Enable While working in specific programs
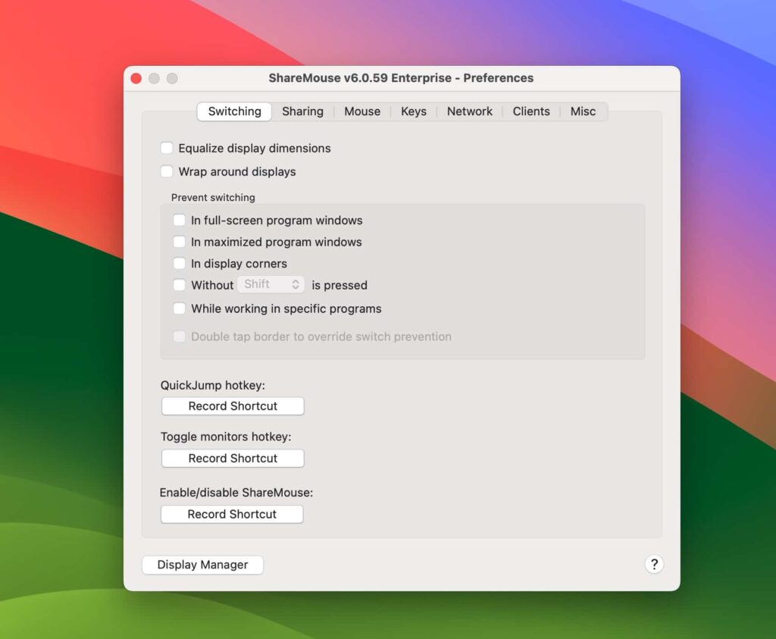Image resolution: width=776 pixels, height=639 pixels. (180, 309)
